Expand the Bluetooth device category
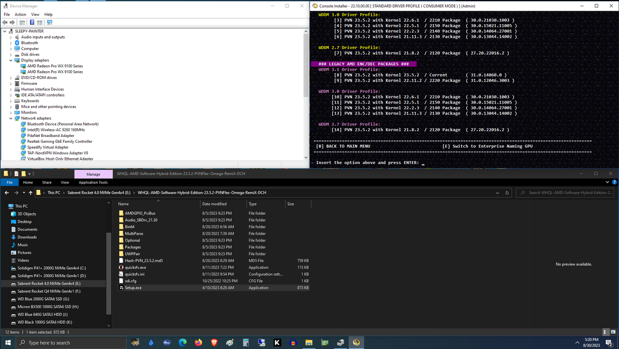Screen dimensions: 619x349 [11, 43]
